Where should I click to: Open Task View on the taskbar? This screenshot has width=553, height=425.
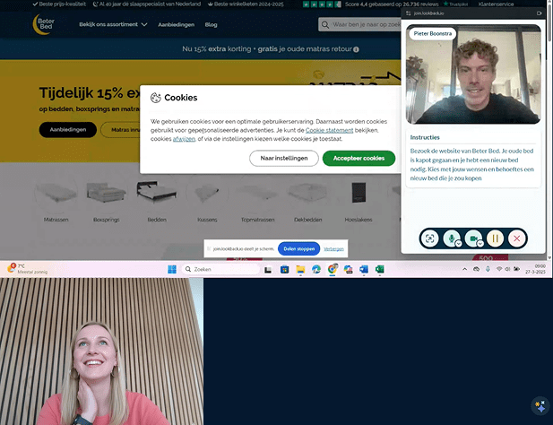tap(268, 270)
